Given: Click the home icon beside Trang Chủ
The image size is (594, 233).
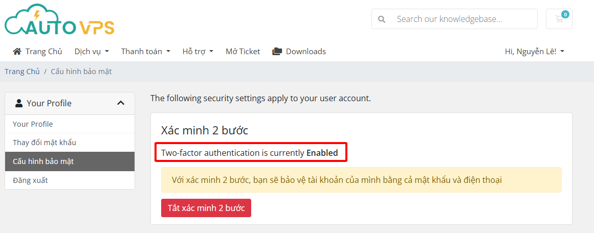Looking at the screenshot, I should [17, 52].
